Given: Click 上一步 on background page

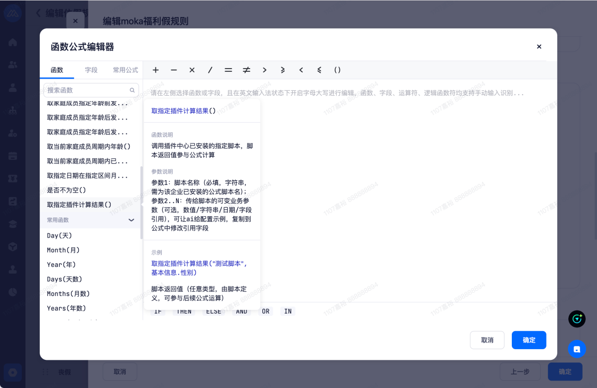Looking at the screenshot, I should [520, 372].
